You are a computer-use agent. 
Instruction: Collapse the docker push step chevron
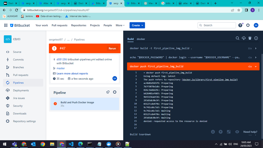[256, 66]
